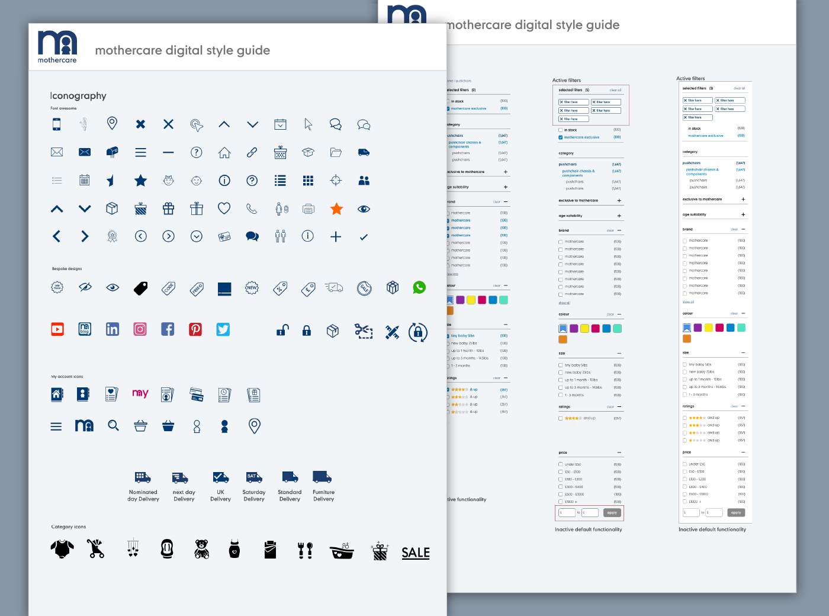The width and height of the screenshot is (829, 616).
Task: Click the Twitter bird icon
Action: tap(223, 329)
